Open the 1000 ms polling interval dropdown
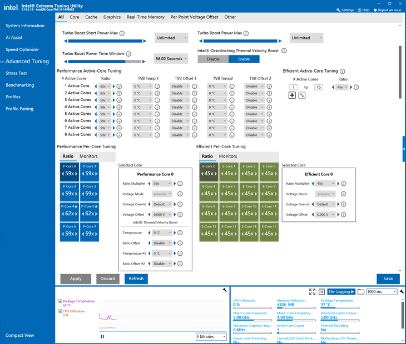The width and height of the screenshot is (406, 344). click(382, 292)
